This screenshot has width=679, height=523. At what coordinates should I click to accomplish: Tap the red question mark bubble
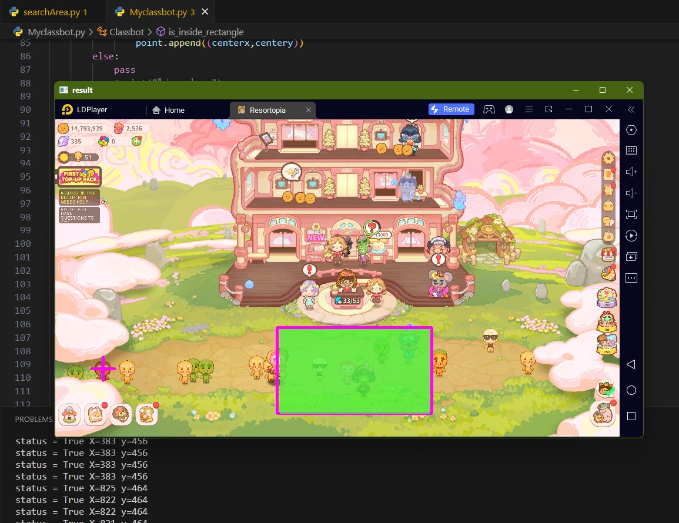coord(372,227)
